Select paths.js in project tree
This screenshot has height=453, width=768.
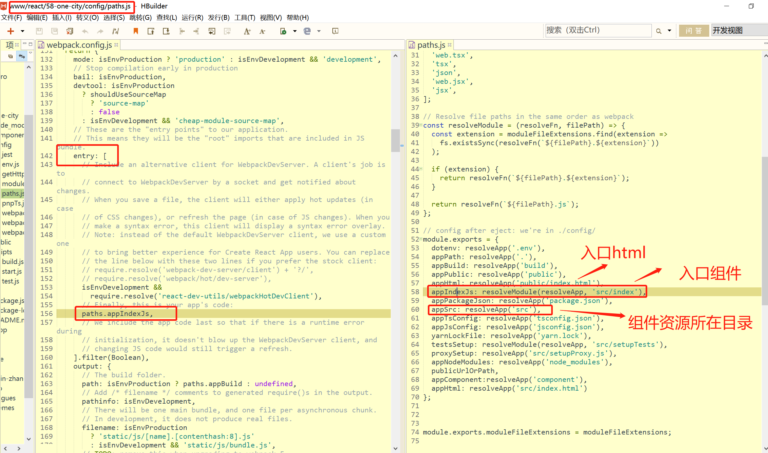[13, 194]
